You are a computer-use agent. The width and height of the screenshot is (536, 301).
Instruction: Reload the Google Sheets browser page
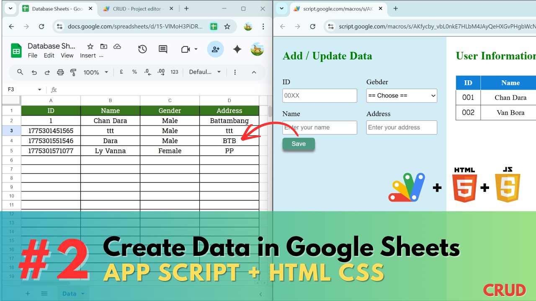point(41,26)
